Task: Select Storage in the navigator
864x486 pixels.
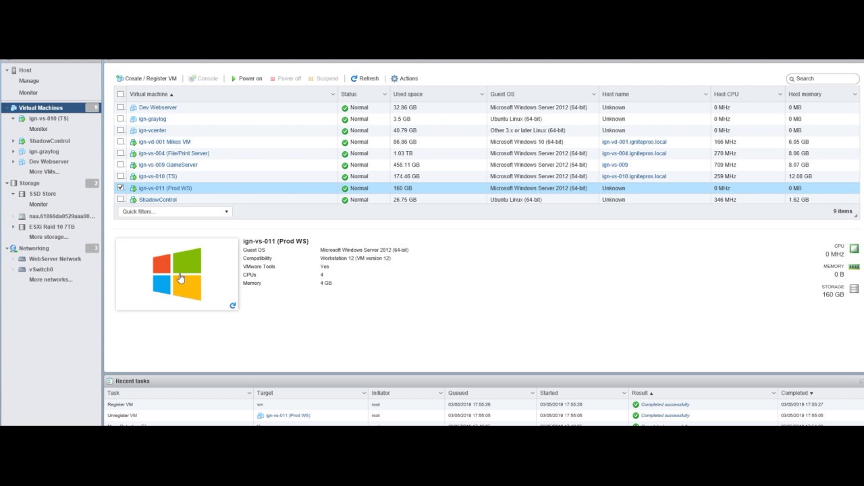Action: (29, 183)
